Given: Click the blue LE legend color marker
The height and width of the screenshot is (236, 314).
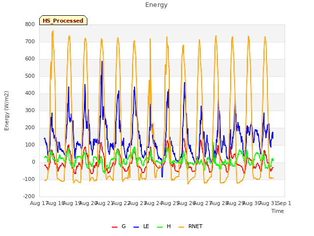Looking at the screenshot, I should (x=136, y=227).
